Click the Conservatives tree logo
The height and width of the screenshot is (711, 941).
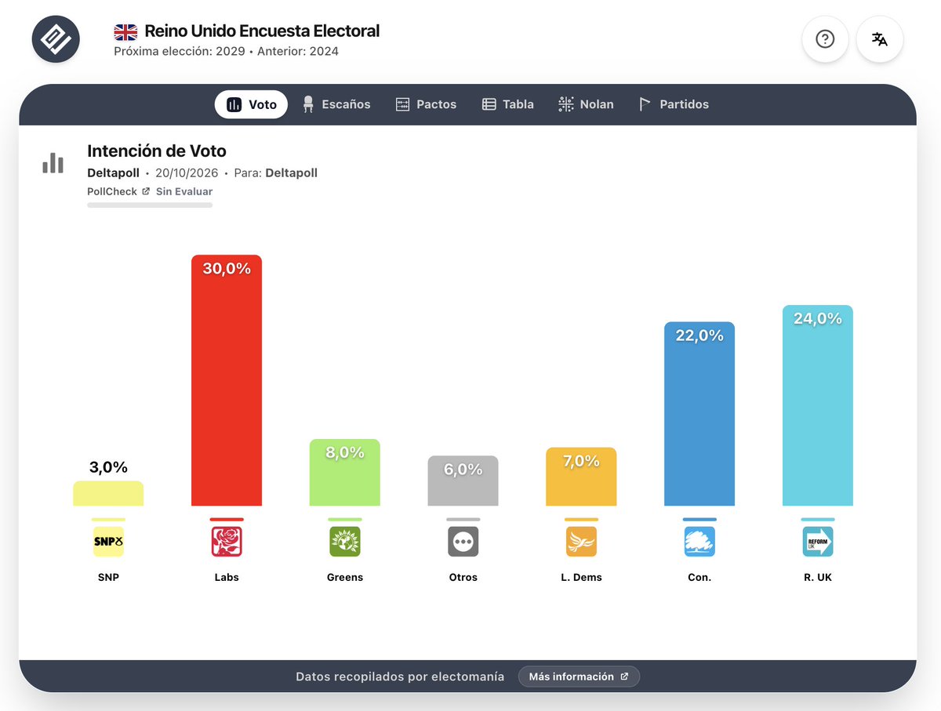pos(699,542)
